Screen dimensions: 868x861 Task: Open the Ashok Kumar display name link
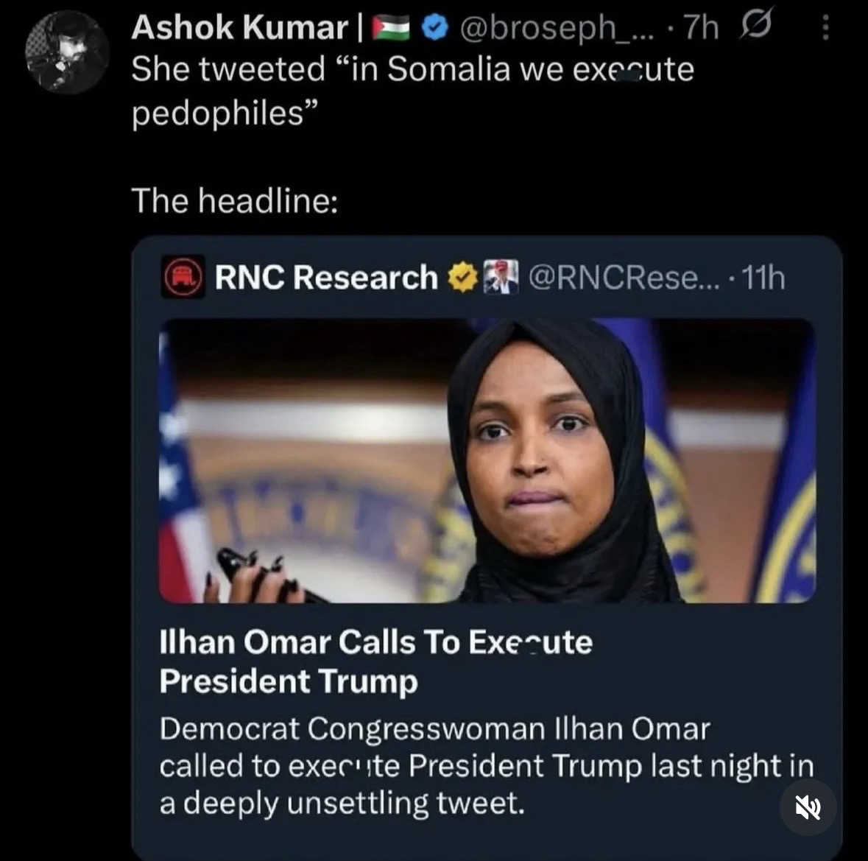239,28
